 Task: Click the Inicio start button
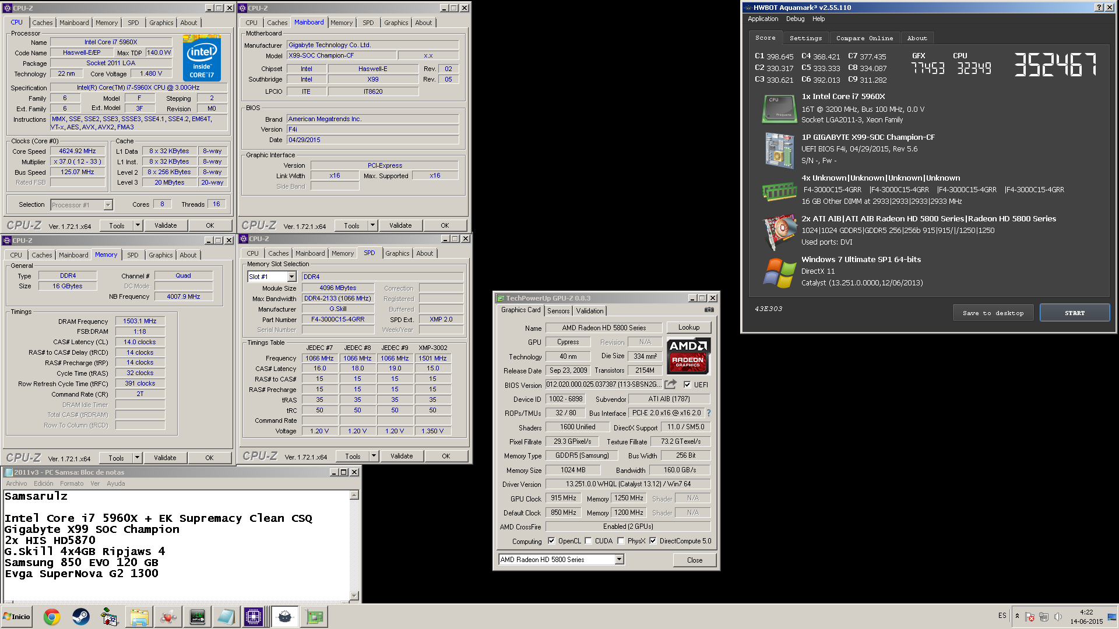coord(16,617)
